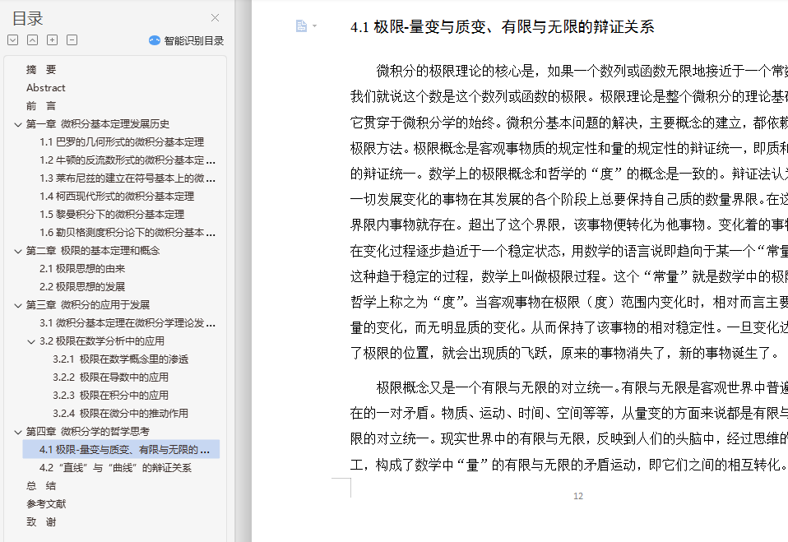
Task: Click the collapse-one-level up arrow icon
Action: click(33, 40)
